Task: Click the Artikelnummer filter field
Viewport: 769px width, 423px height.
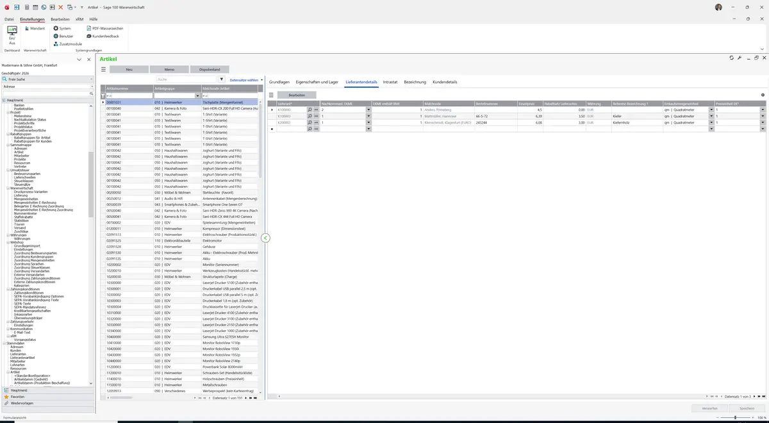Action: coord(129,95)
